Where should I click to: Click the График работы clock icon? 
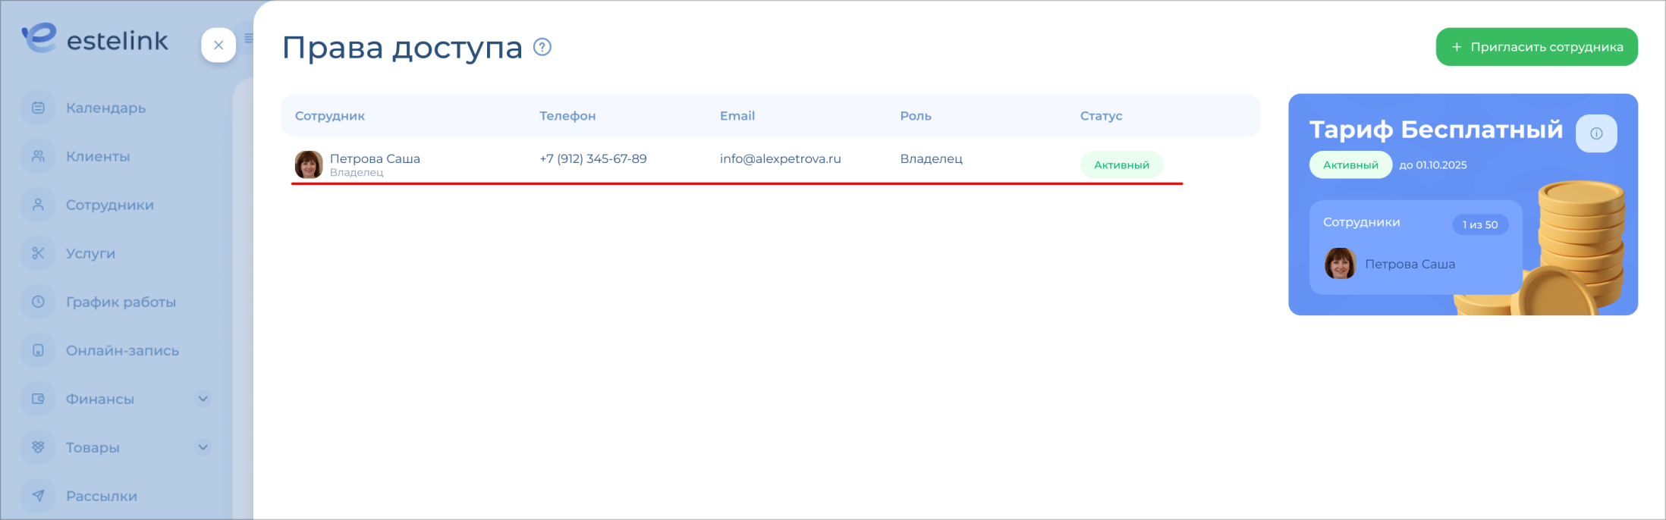[x=38, y=302]
